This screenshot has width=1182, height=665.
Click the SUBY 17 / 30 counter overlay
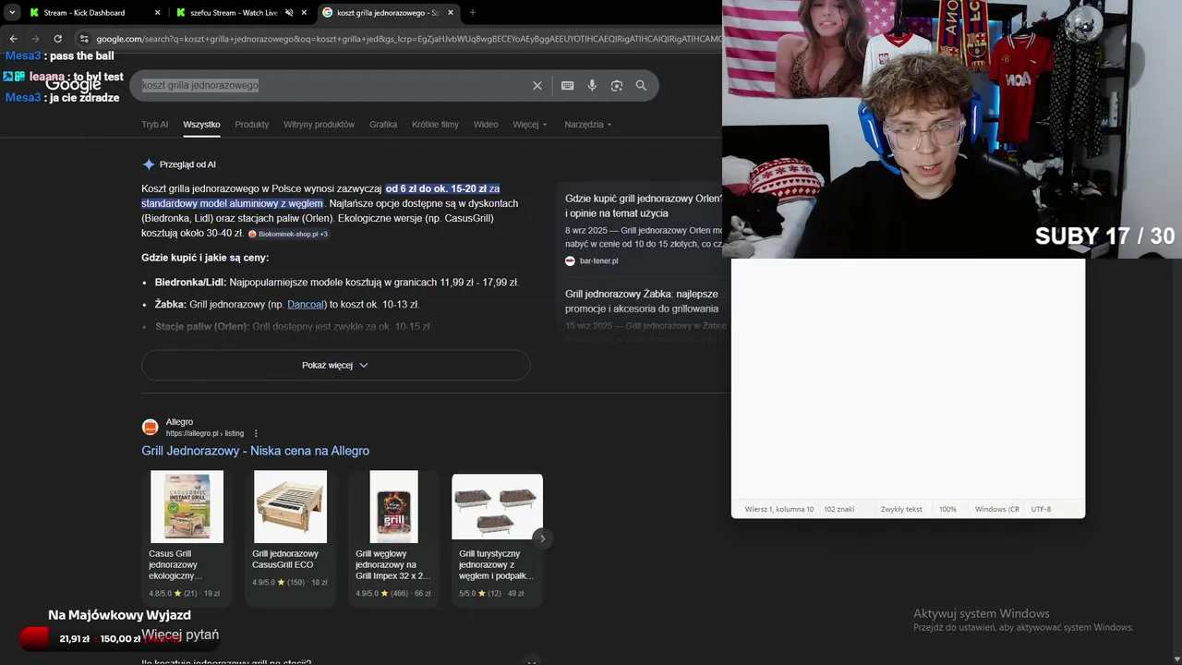[x=1104, y=236]
